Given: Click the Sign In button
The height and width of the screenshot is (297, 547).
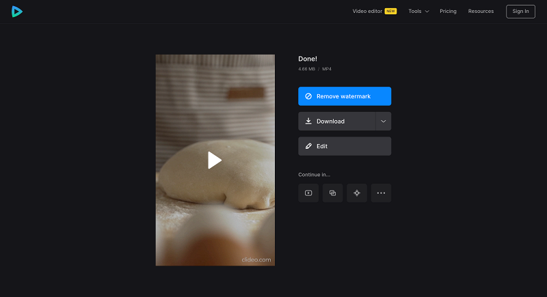Looking at the screenshot, I should 520,12.
